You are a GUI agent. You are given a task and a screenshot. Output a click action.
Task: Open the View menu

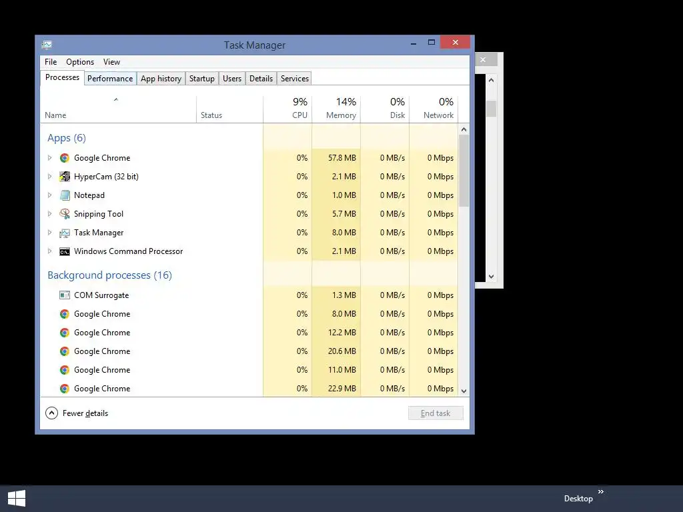(111, 62)
